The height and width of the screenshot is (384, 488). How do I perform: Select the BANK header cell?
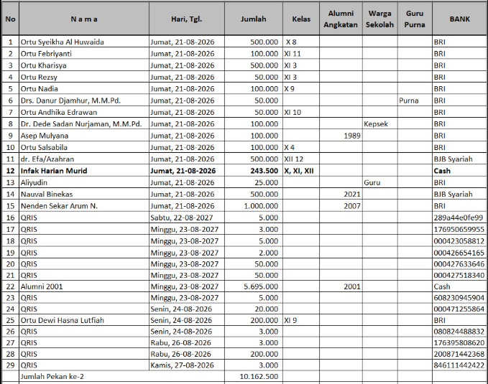coord(459,19)
